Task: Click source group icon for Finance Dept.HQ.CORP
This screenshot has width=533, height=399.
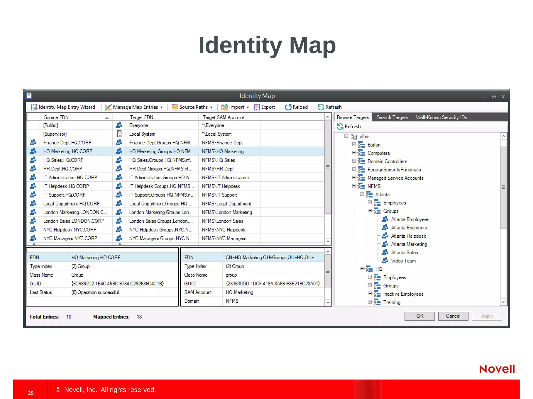Action: [x=33, y=142]
